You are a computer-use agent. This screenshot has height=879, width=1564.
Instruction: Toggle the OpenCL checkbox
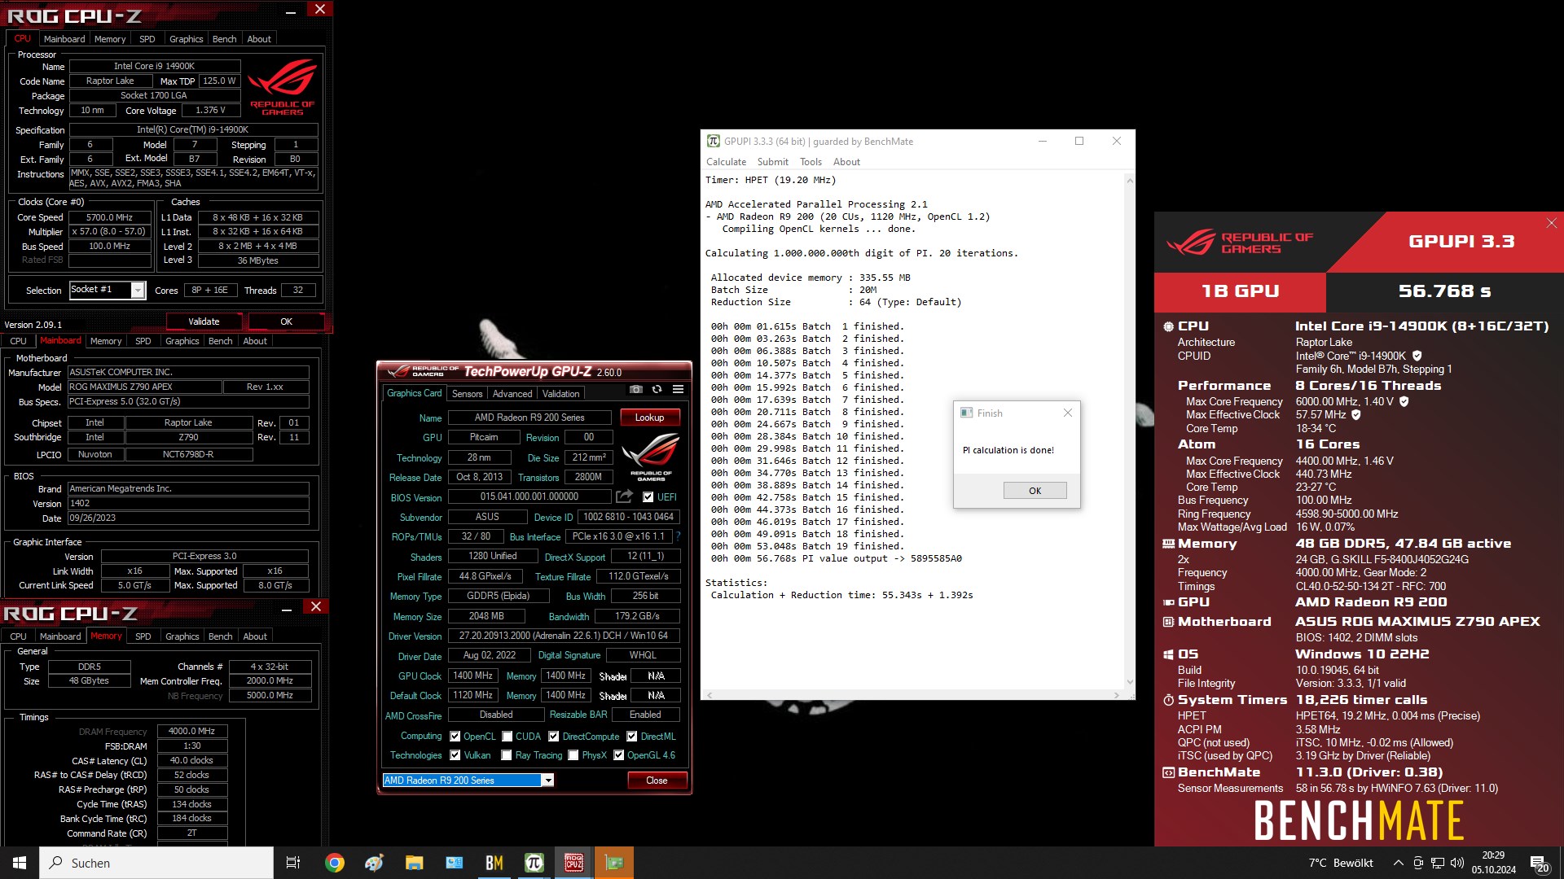tap(455, 737)
